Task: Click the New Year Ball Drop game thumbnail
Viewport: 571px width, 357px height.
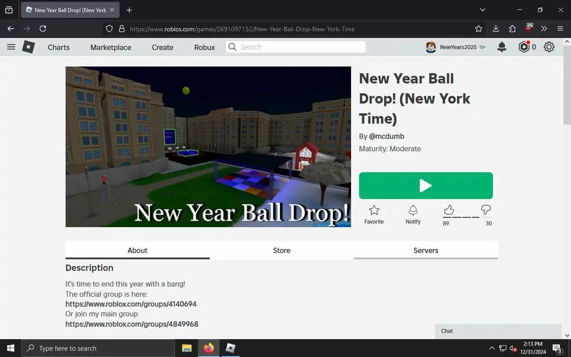Action: [208, 147]
